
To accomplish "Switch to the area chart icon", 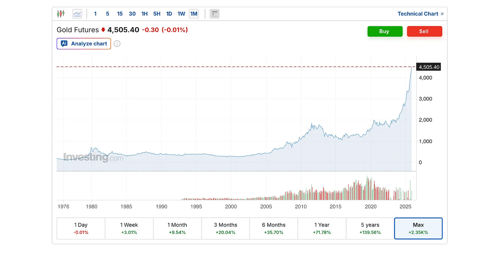I will click(77, 14).
